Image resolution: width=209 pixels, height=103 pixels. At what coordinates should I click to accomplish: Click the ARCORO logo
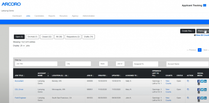11,4
